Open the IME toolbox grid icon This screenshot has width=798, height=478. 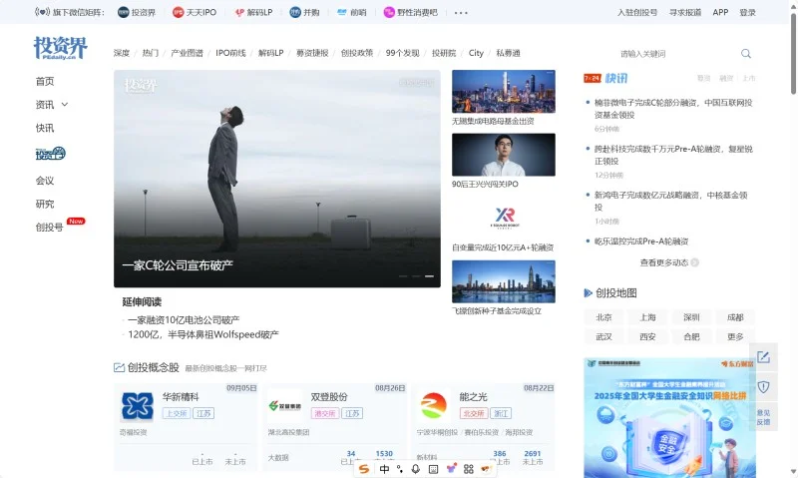(469, 469)
